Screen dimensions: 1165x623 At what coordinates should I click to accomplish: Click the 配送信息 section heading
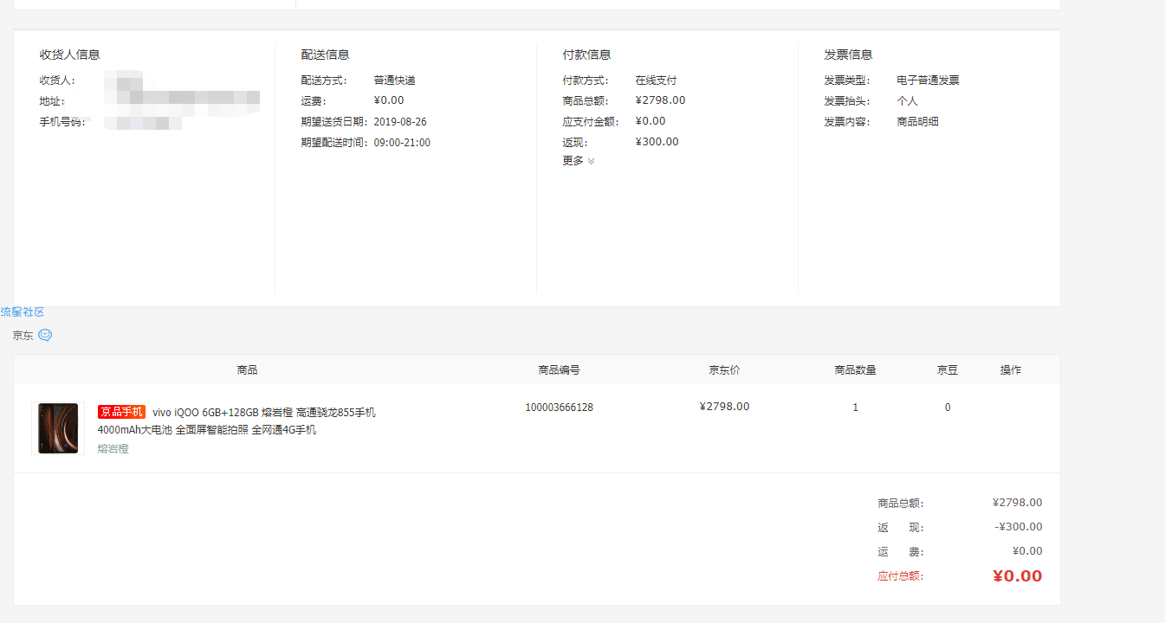(x=325, y=55)
